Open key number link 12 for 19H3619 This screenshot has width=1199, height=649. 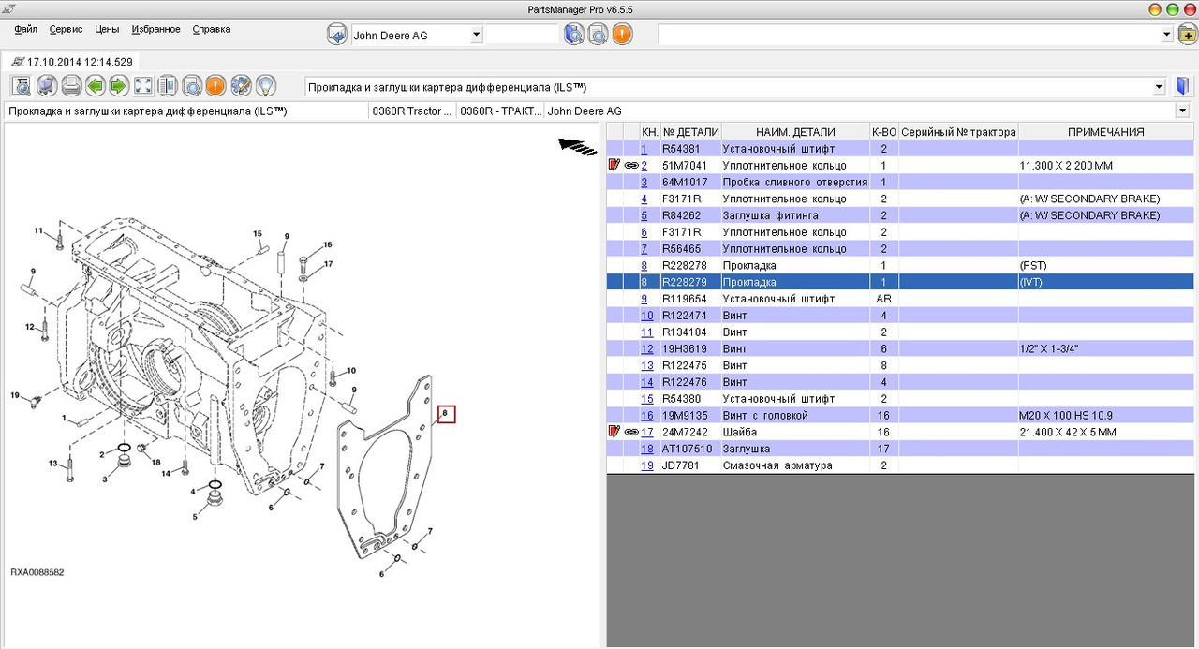pos(647,348)
